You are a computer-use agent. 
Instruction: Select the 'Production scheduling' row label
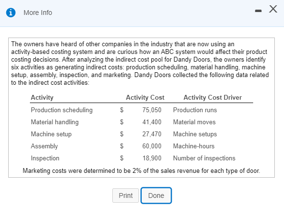point(62,110)
